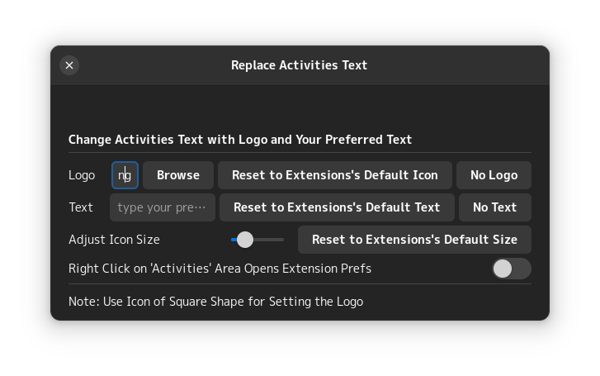Reset to Extensions's Default Size

click(414, 240)
